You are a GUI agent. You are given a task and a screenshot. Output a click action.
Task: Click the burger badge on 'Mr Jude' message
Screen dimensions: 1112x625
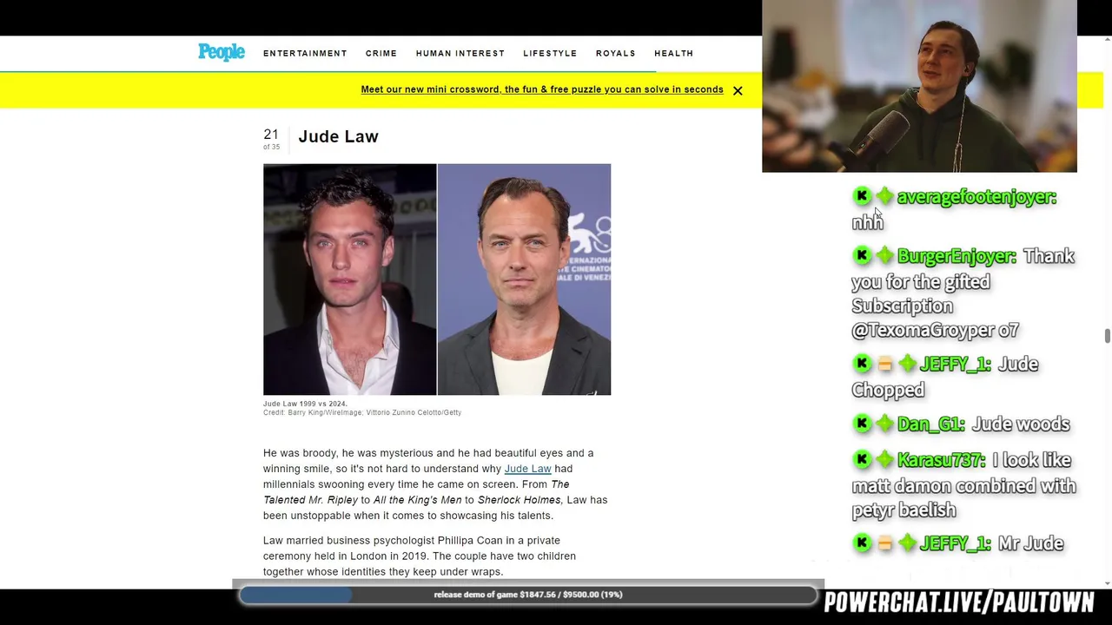884,543
